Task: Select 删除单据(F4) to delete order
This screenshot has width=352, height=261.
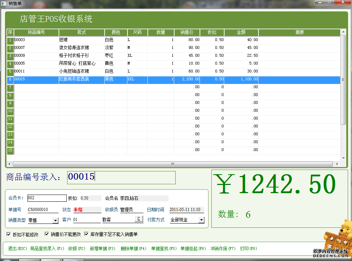Action: point(134,249)
